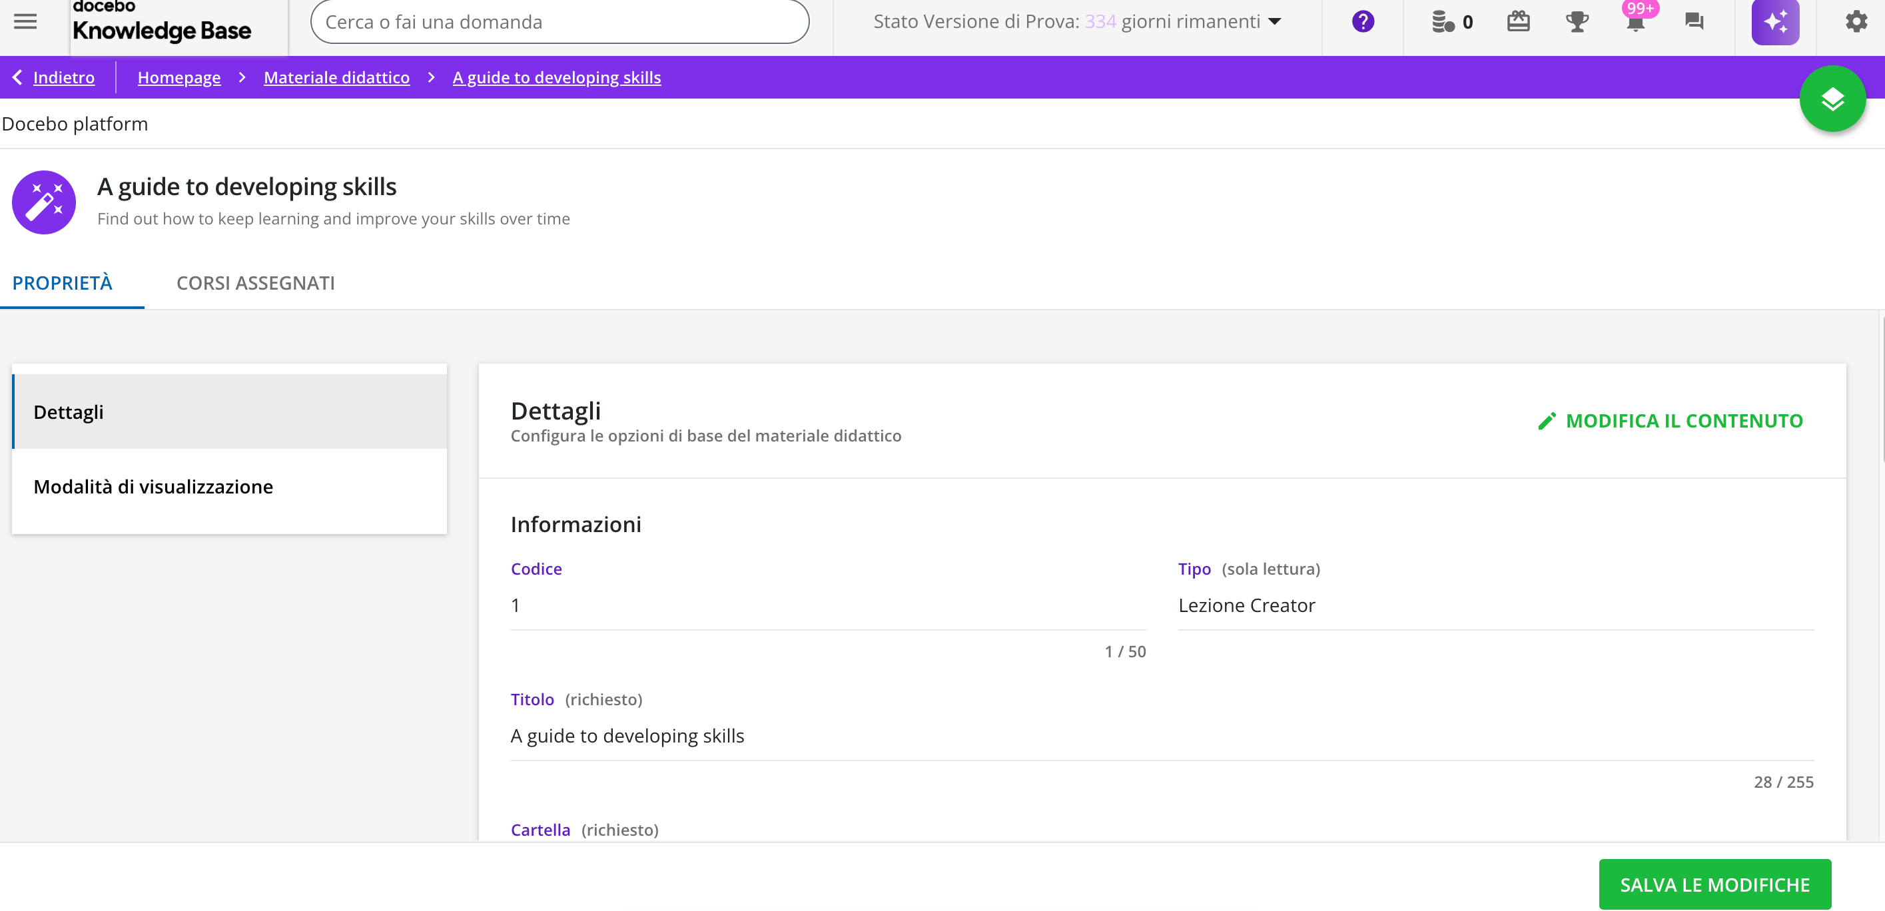The image size is (1885, 911).
Task: Open the notifications bell with 99+ badge
Action: pyautogui.click(x=1635, y=23)
